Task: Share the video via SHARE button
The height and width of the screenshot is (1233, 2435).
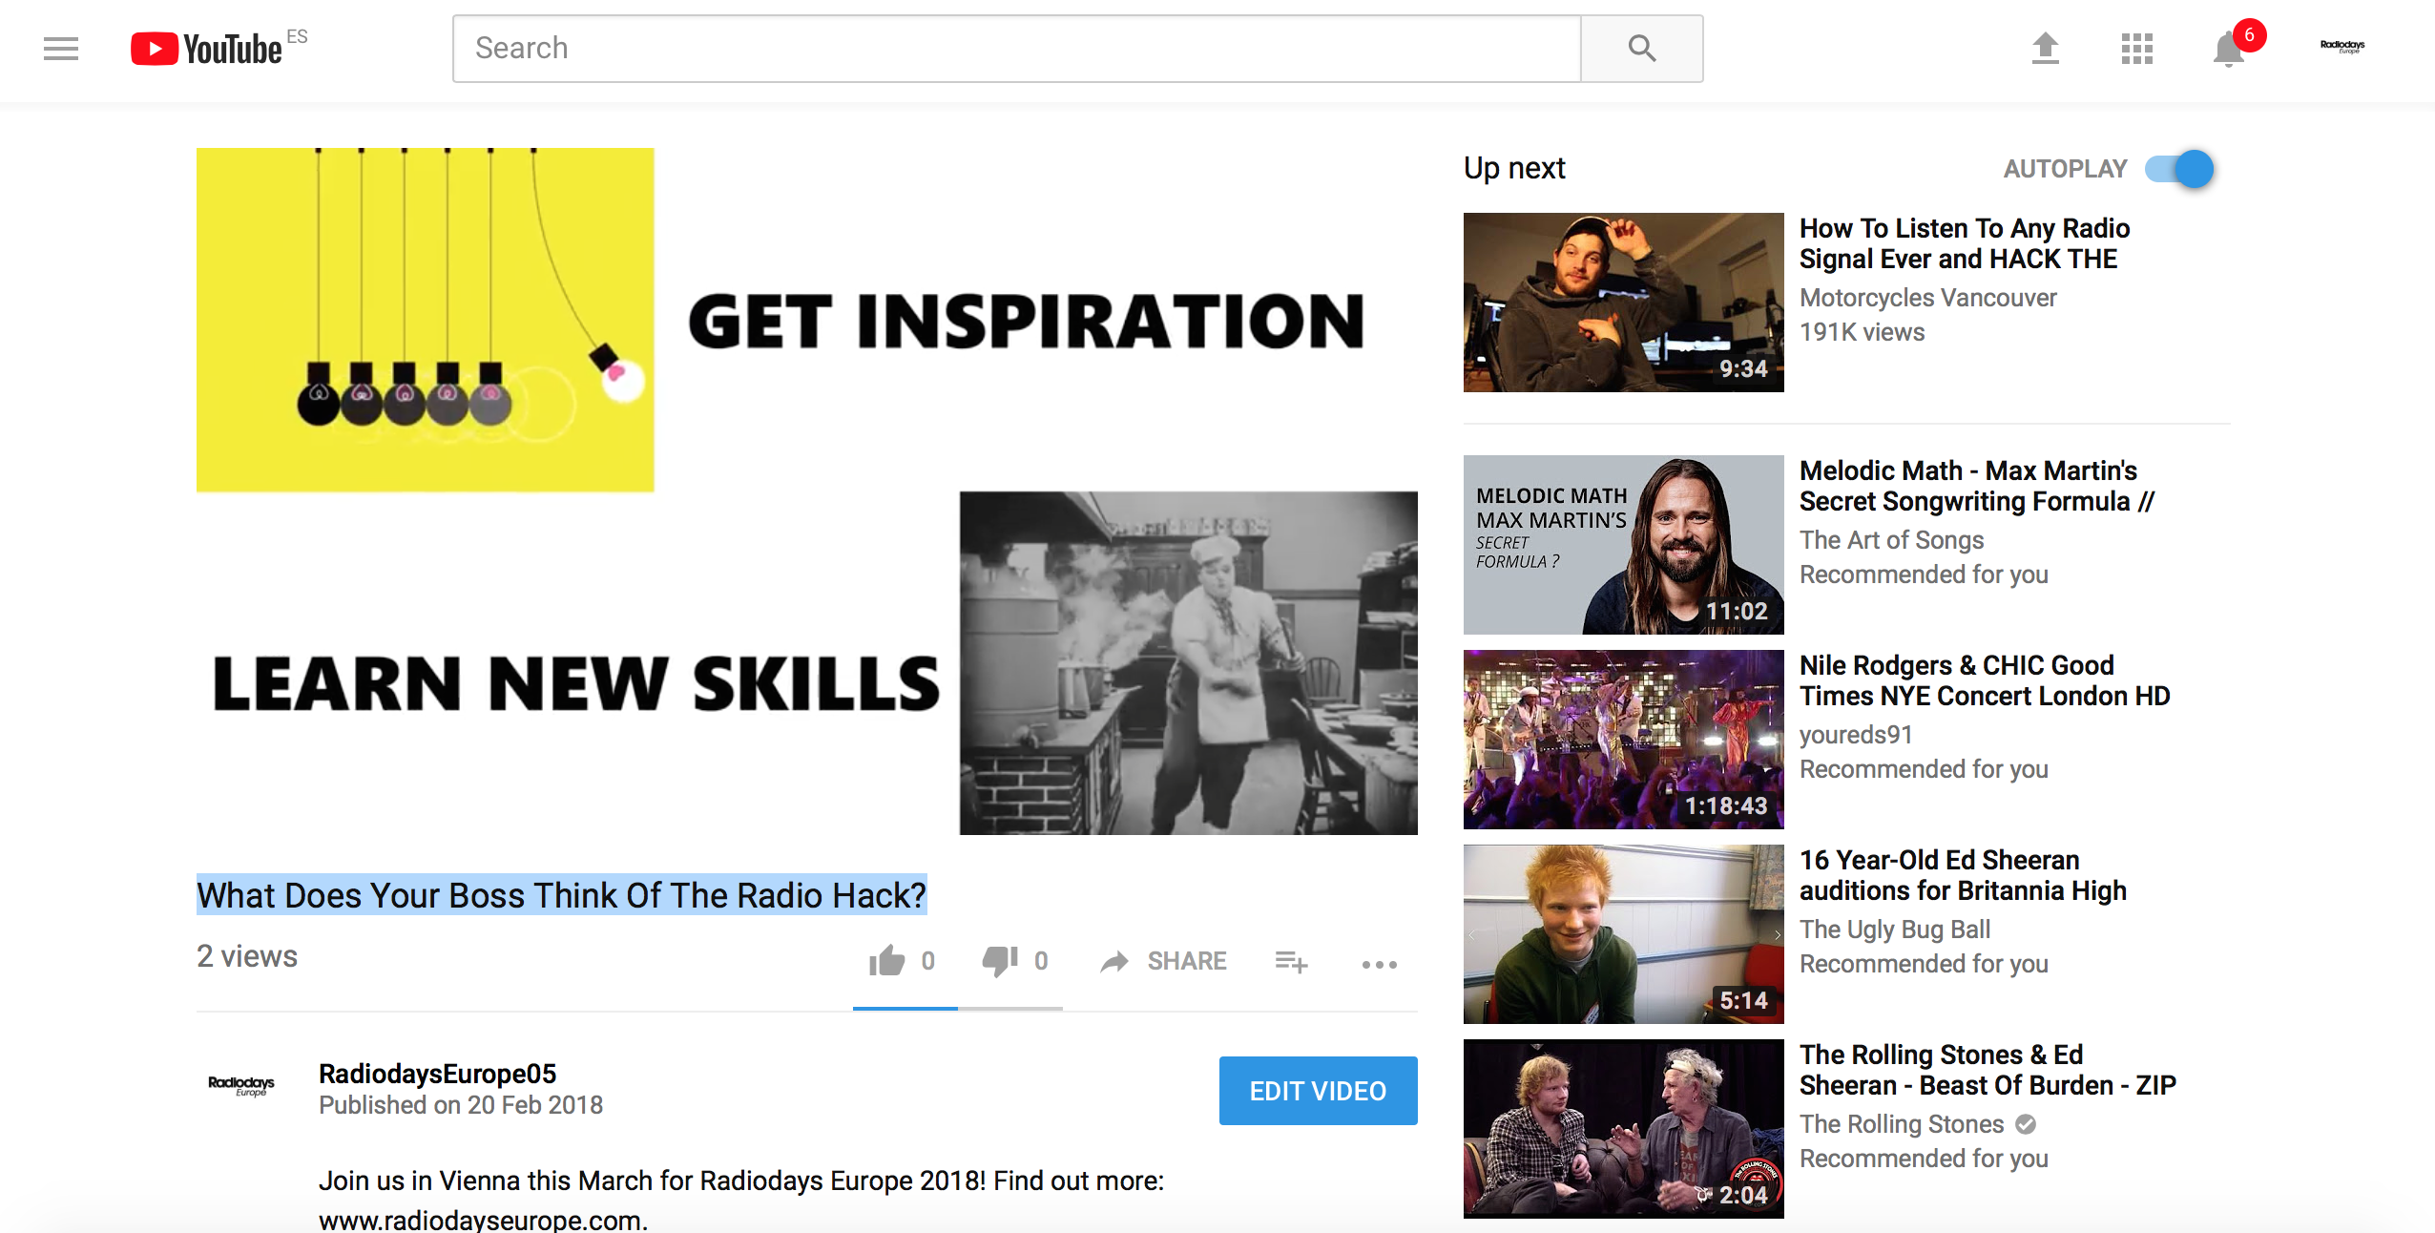Action: click(x=1163, y=961)
